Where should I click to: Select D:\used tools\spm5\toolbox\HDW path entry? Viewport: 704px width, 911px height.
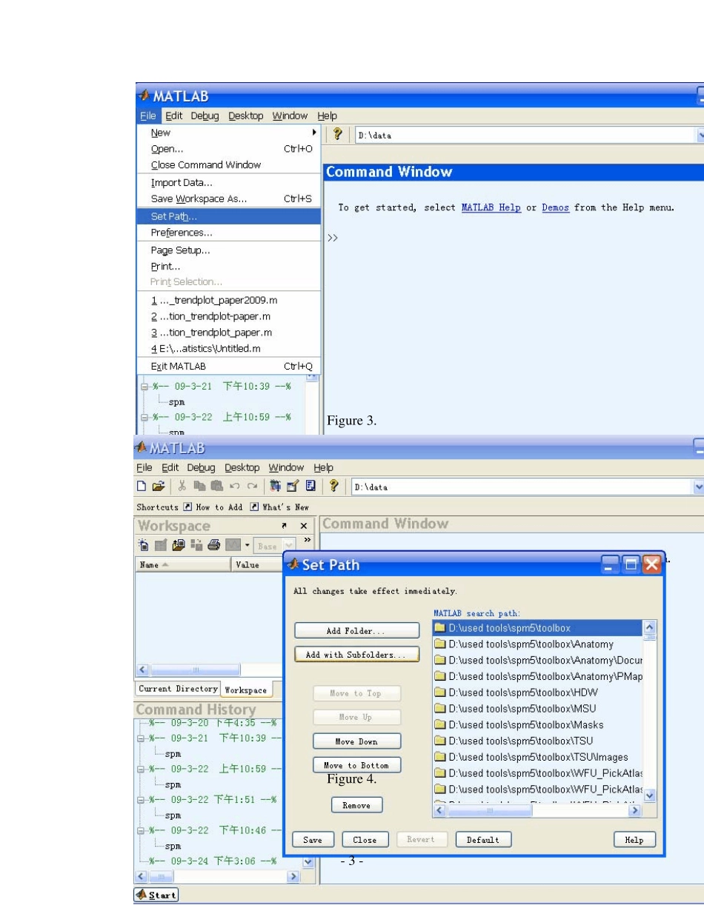pos(538,693)
